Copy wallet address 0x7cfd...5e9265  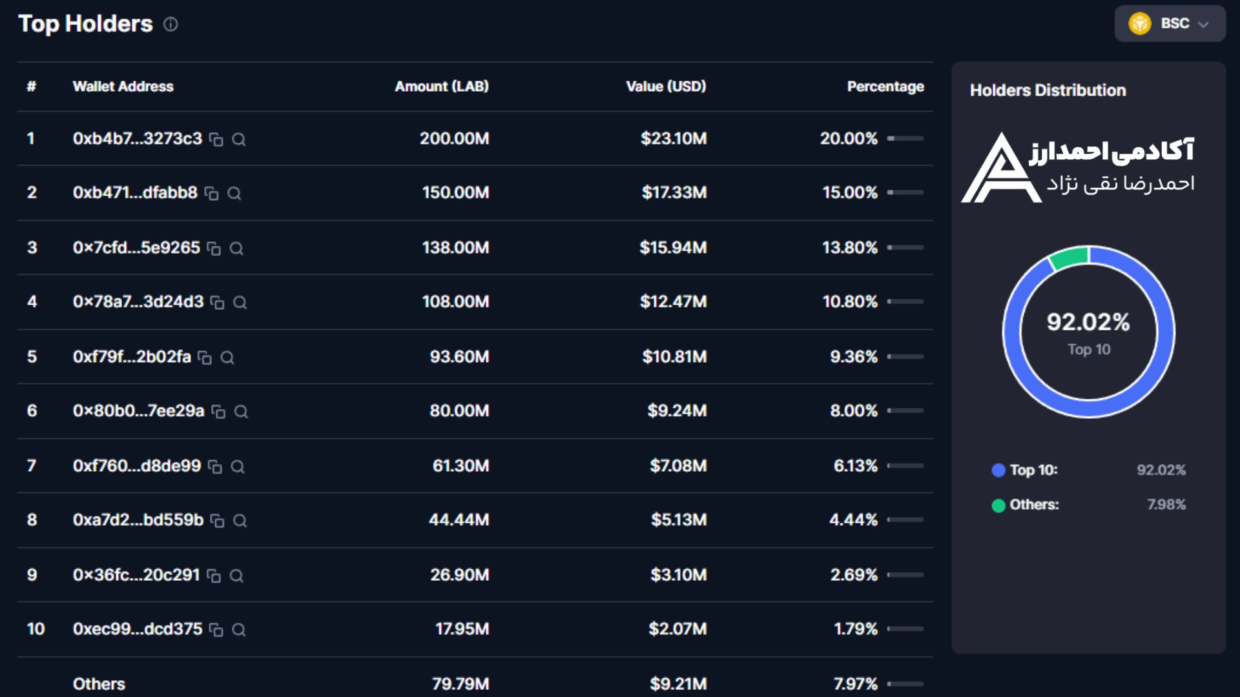pyautogui.click(x=214, y=248)
